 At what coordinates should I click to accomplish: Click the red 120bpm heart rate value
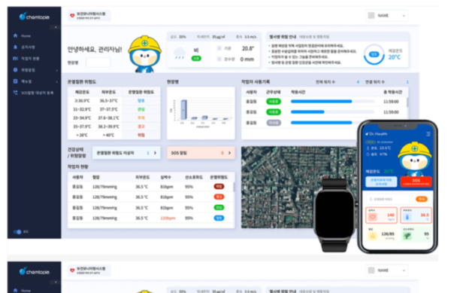click(x=168, y=218)
